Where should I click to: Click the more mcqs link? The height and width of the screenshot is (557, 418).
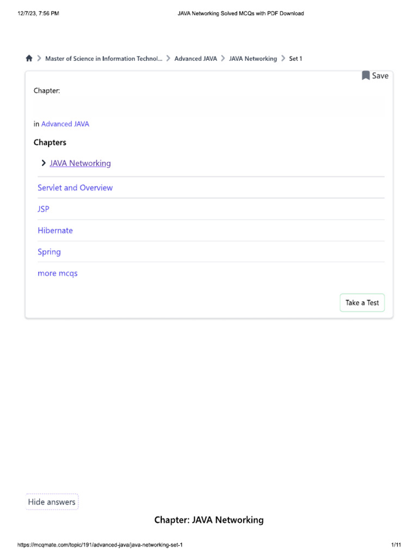pyautogui.click(x=58, y=273)
